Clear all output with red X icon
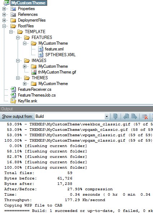 point(145,116)
